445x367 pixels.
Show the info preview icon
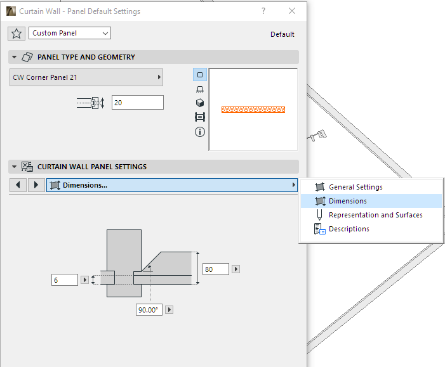pos(200,132)
